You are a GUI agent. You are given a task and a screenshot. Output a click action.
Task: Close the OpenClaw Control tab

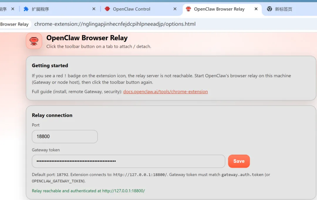pos(175,9)
